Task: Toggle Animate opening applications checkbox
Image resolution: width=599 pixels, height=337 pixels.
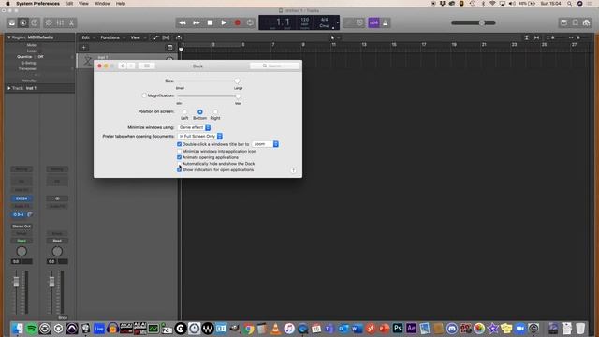Action: (179, 157)
